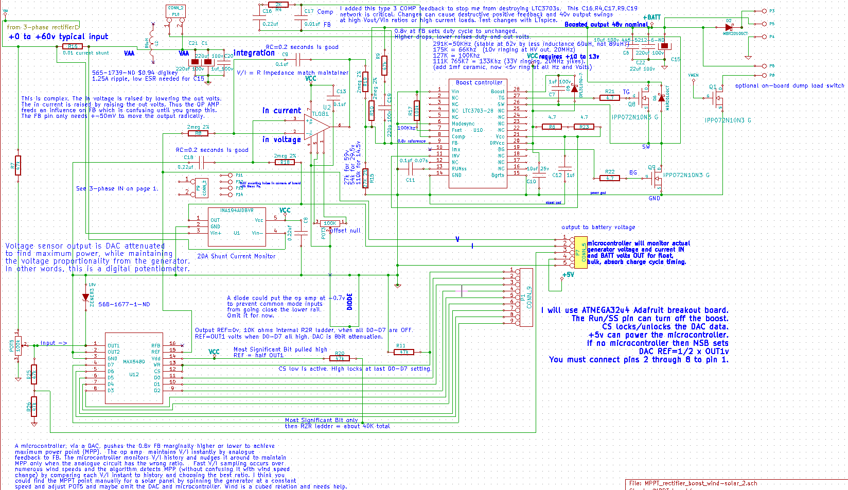Viewport: 848px width, 490px height.
Task: Click the R7 47k resistor
Action: (18, 166)
